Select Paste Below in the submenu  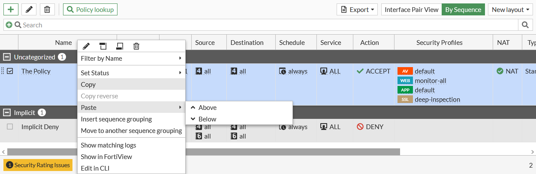click(x=207, y=119)
